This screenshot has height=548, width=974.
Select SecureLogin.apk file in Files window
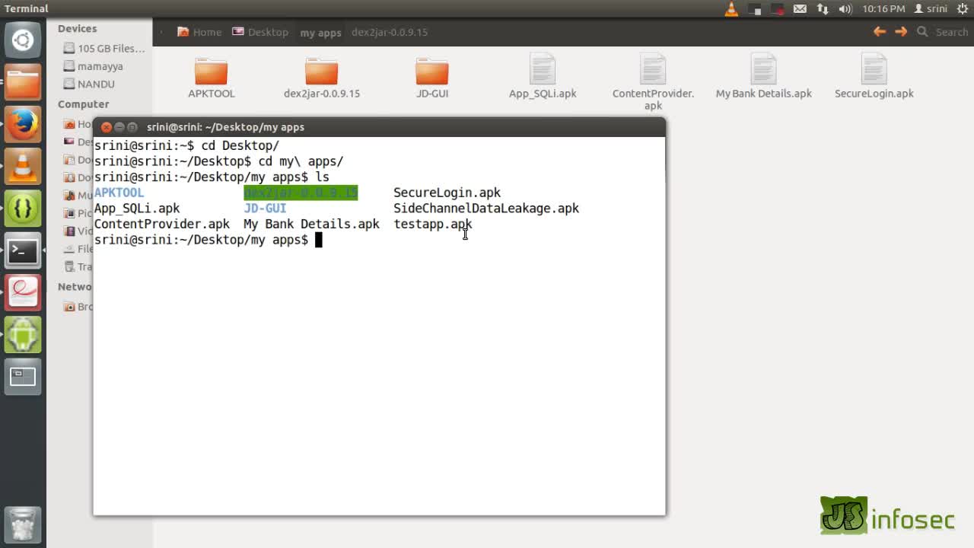(x=874, y=76)
